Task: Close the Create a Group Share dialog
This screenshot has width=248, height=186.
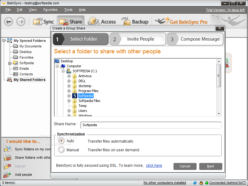Action: 220,28
